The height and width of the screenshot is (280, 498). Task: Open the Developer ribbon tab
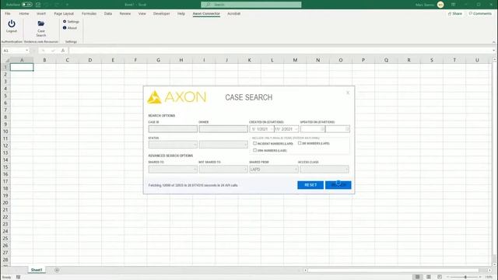(x=161, y=14)
